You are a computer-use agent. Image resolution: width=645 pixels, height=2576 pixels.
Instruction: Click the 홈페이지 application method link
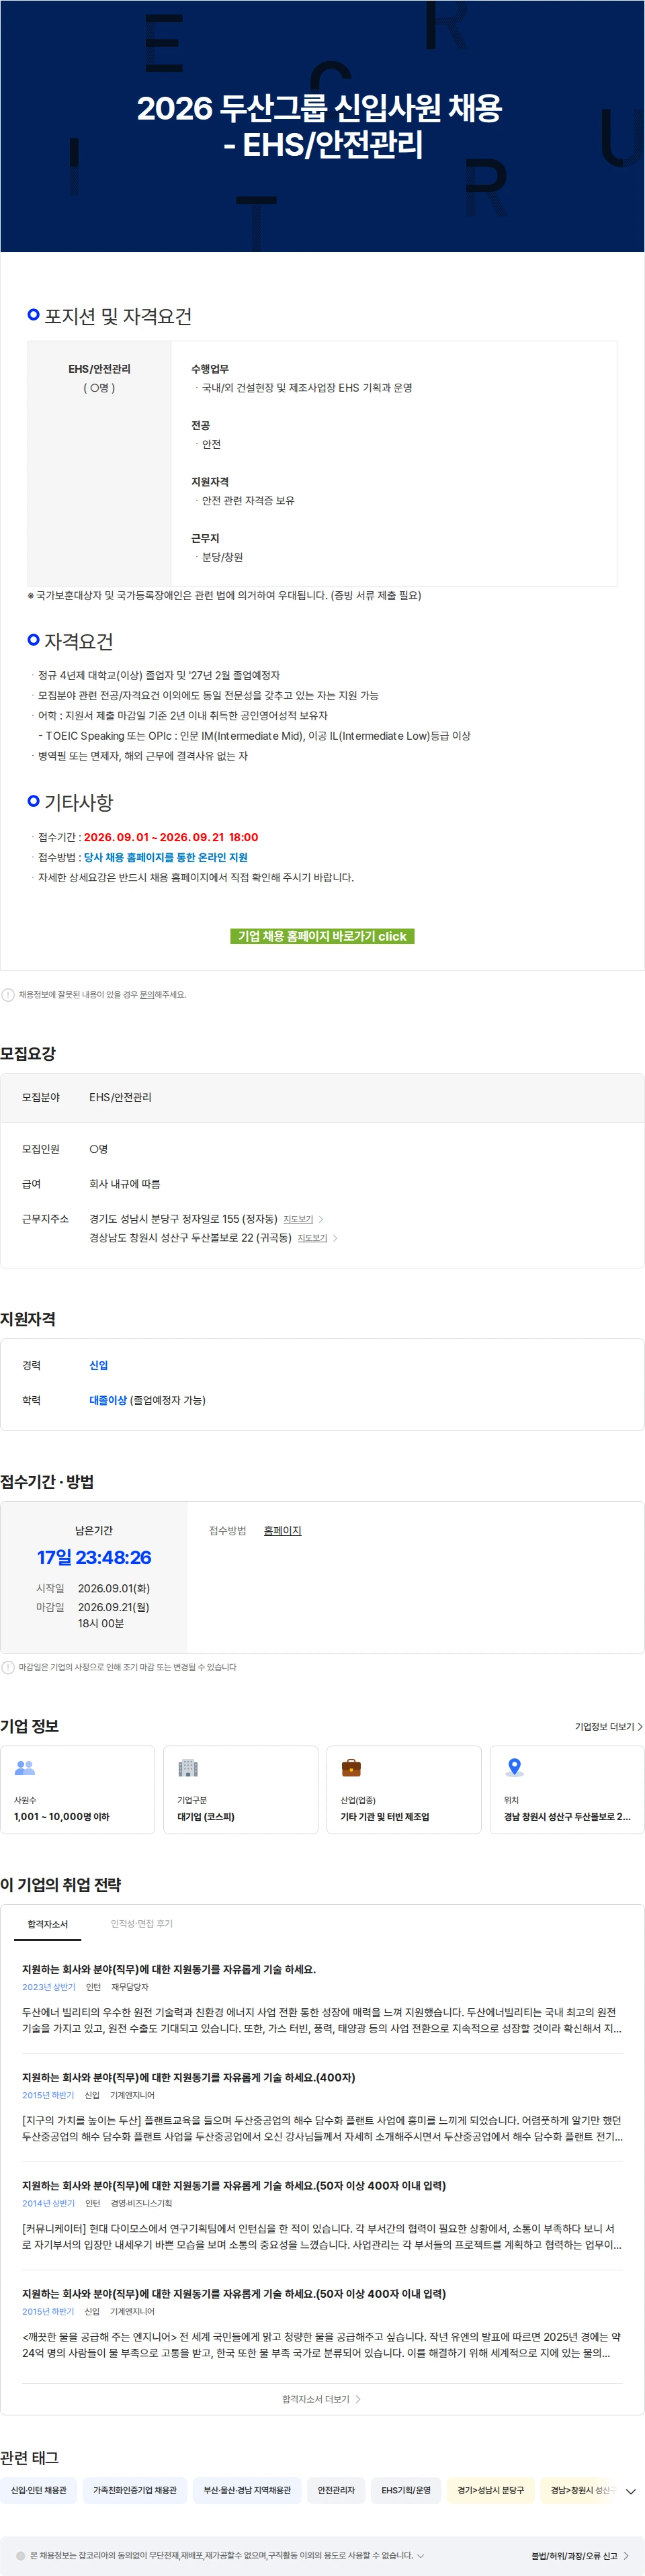click(x=282, y=1531)
